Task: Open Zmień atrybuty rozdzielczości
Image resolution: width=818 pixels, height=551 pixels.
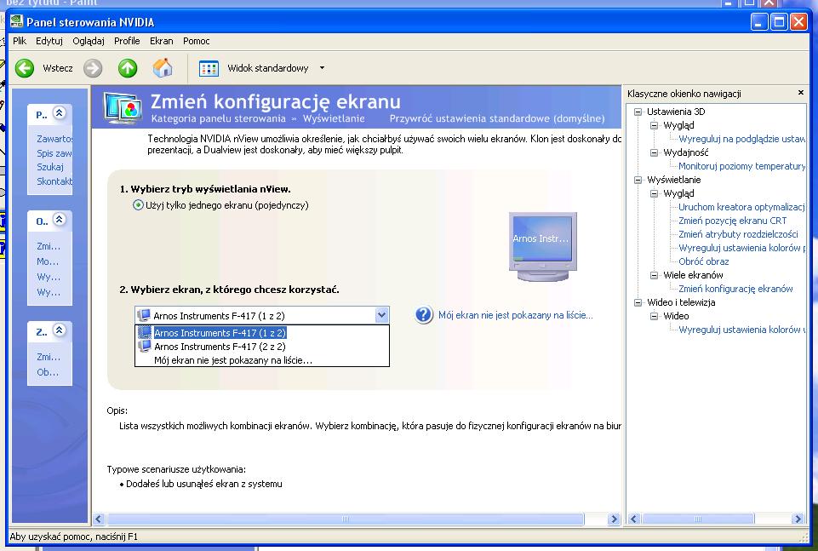Action: pyautogui.click(x=738, y=233)
